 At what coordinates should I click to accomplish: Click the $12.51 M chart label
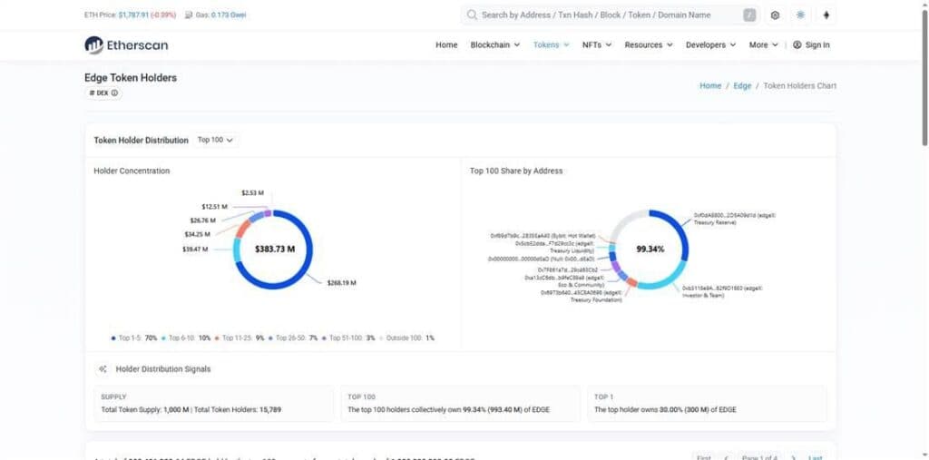point(214,207)
